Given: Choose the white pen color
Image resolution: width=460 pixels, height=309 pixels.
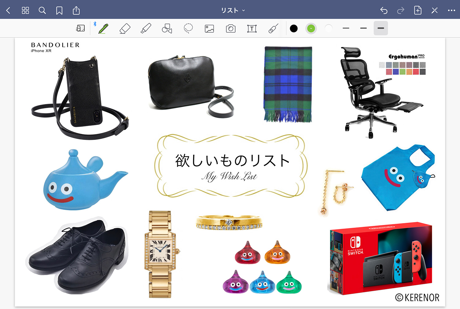Looking at the screenshot, I should coord(328,29).
